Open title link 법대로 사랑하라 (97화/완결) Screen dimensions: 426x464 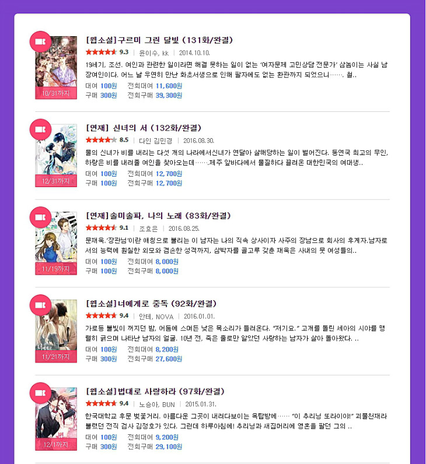click(155, 392)
